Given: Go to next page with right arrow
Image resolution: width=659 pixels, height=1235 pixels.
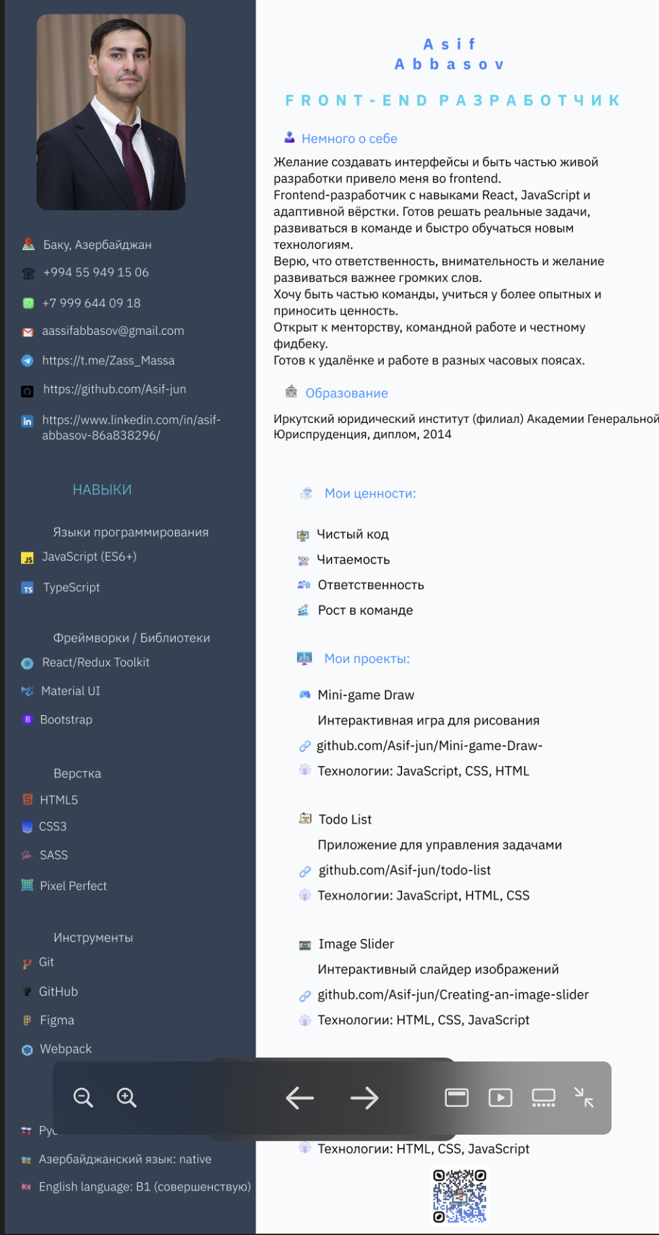Looking at the screenshot, I should tap(364, 1098).
